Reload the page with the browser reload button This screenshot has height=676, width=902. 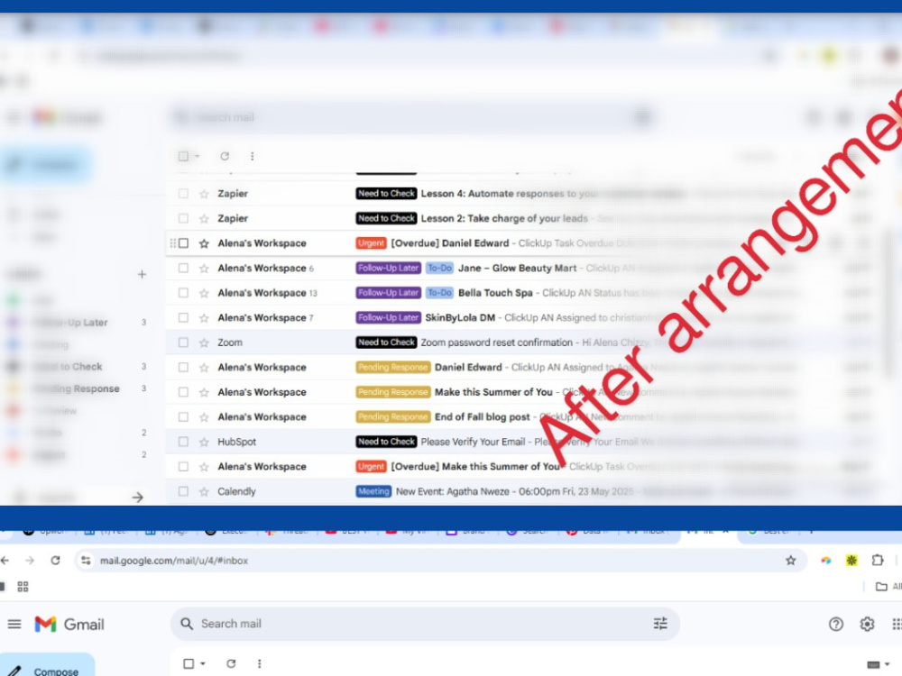(x=55, y=560)
